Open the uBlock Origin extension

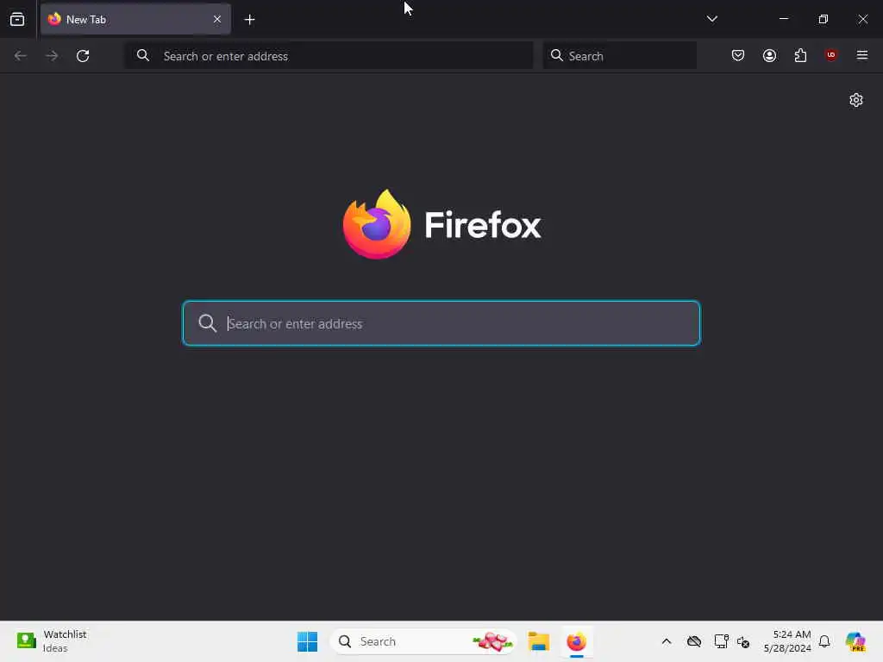point(830,54)
